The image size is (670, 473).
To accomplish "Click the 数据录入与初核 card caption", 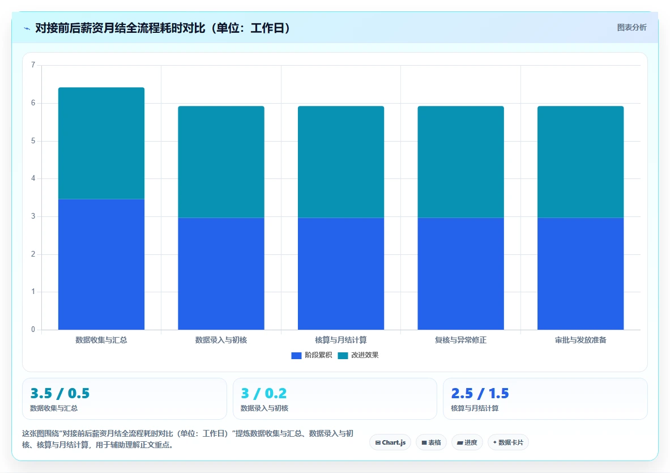I will tap(264, 408).
